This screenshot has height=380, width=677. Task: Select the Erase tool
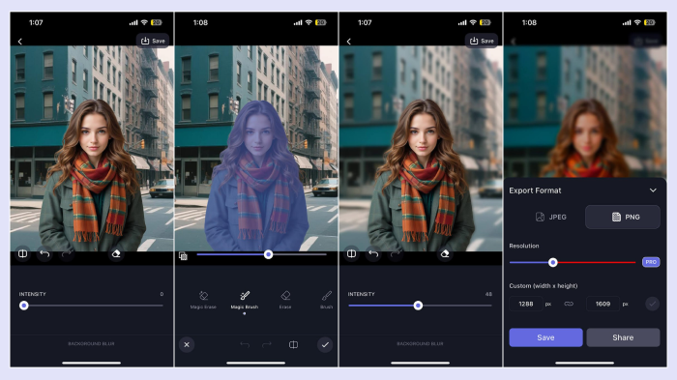[285, 299]
